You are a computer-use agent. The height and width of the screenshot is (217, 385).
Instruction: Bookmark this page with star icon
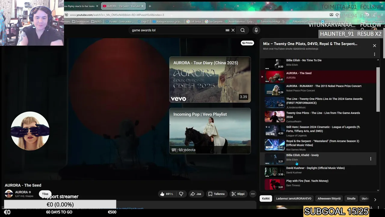pos(337,15)
